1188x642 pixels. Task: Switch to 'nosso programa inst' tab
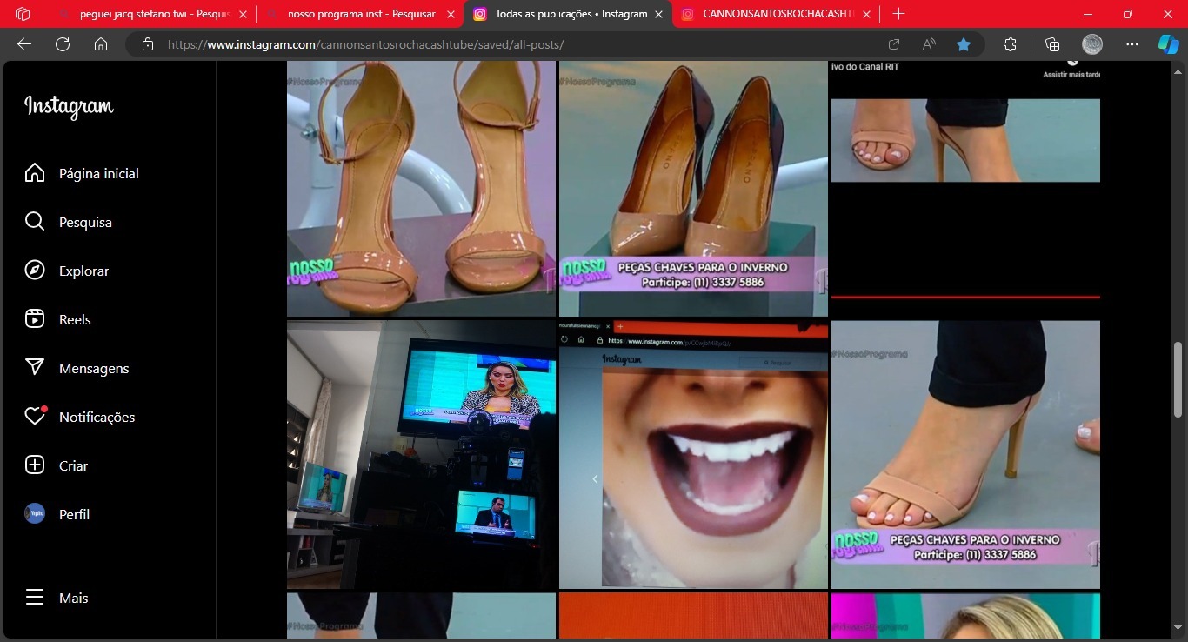[x=361, y=14]
